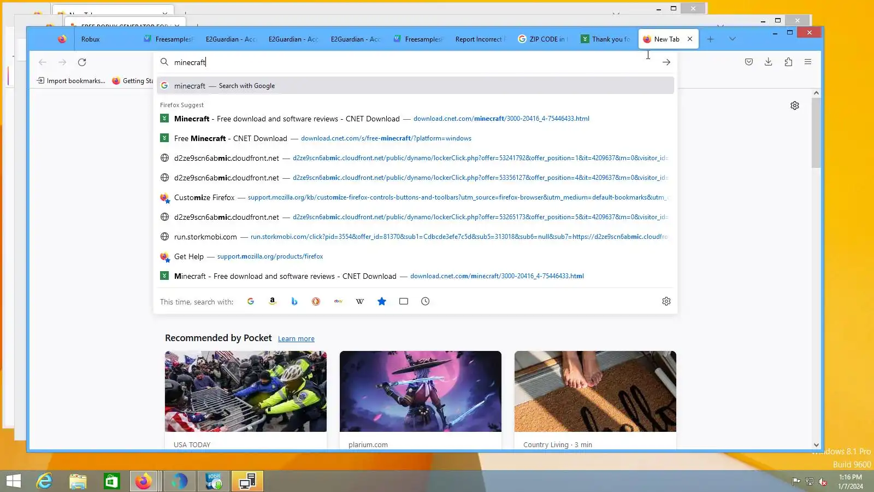Switch to Thank you tab

pos(606,39)
